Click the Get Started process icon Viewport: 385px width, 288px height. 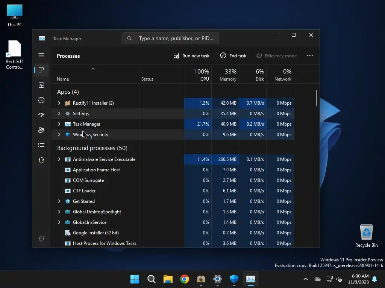click(68, 201)
